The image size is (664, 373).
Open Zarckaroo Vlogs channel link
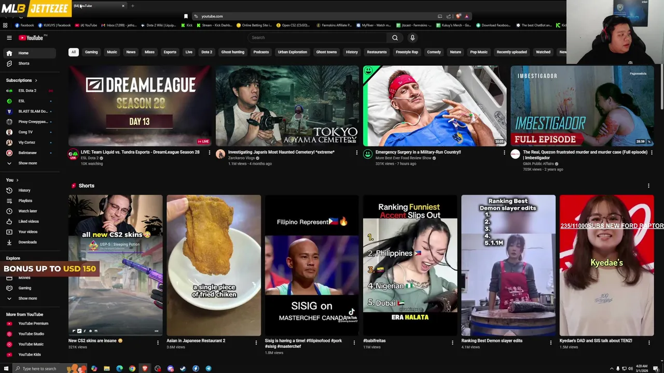click(242, 158)
